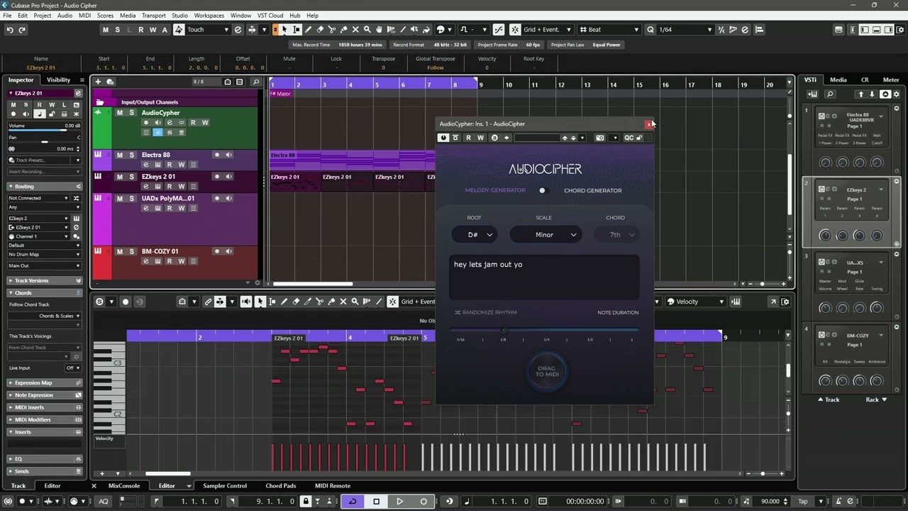Toggle the Cycle loop button in transport

(x=352, y=501)
